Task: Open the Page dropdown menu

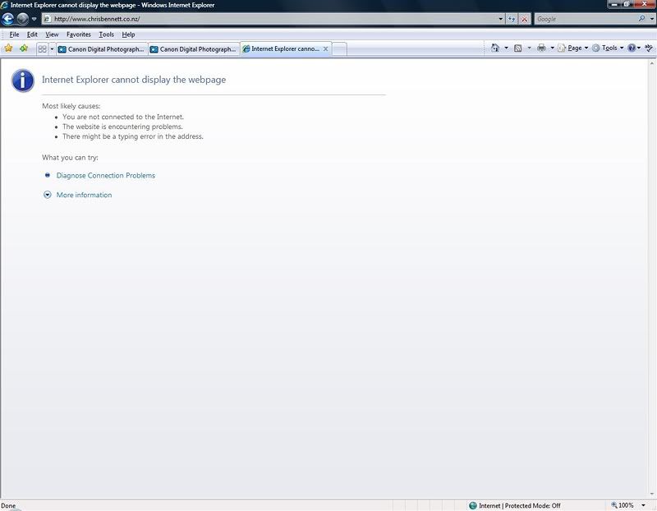Action: (573, 48)
